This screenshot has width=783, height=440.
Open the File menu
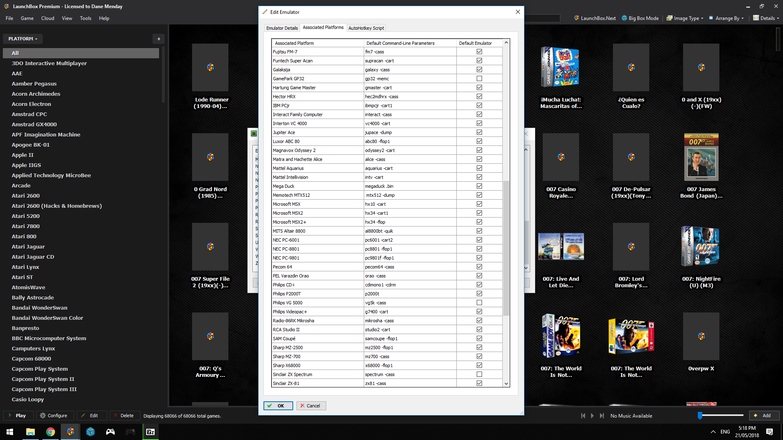pyautogui.click(x=9, y=18)
